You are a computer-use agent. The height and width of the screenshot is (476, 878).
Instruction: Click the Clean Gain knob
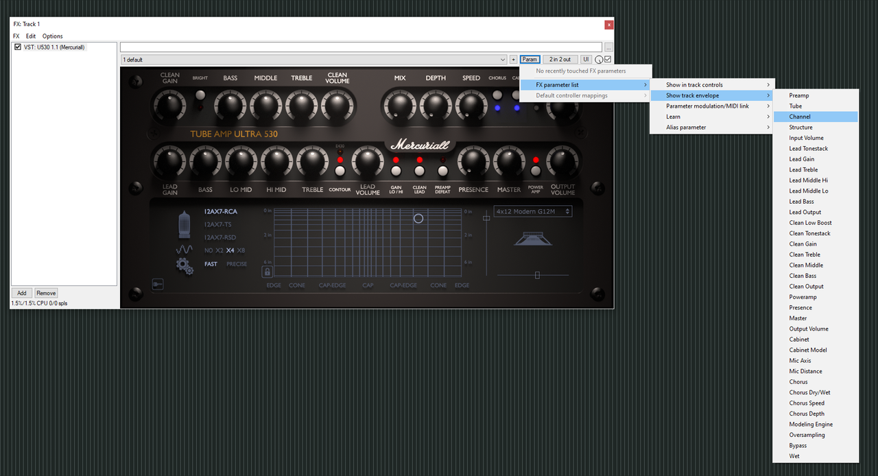tap(170, 105)
